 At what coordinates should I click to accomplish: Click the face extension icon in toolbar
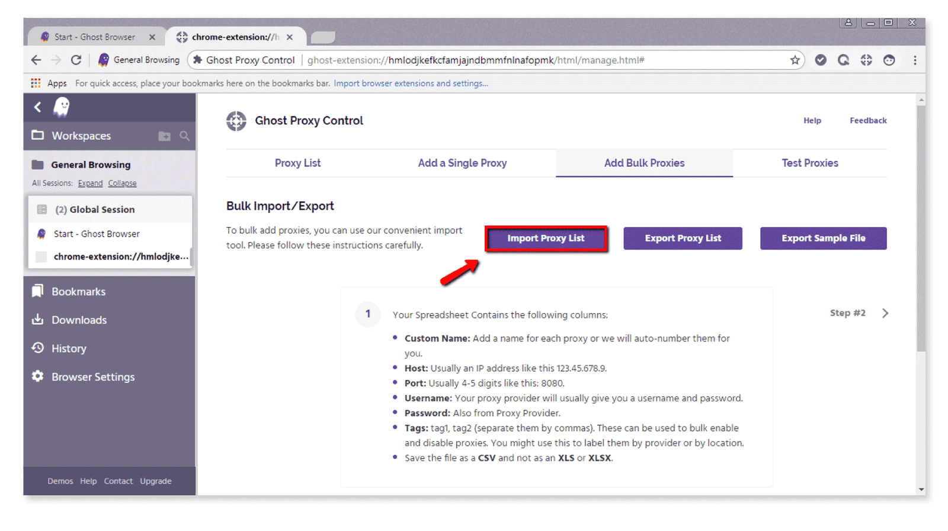pos(889,60)
